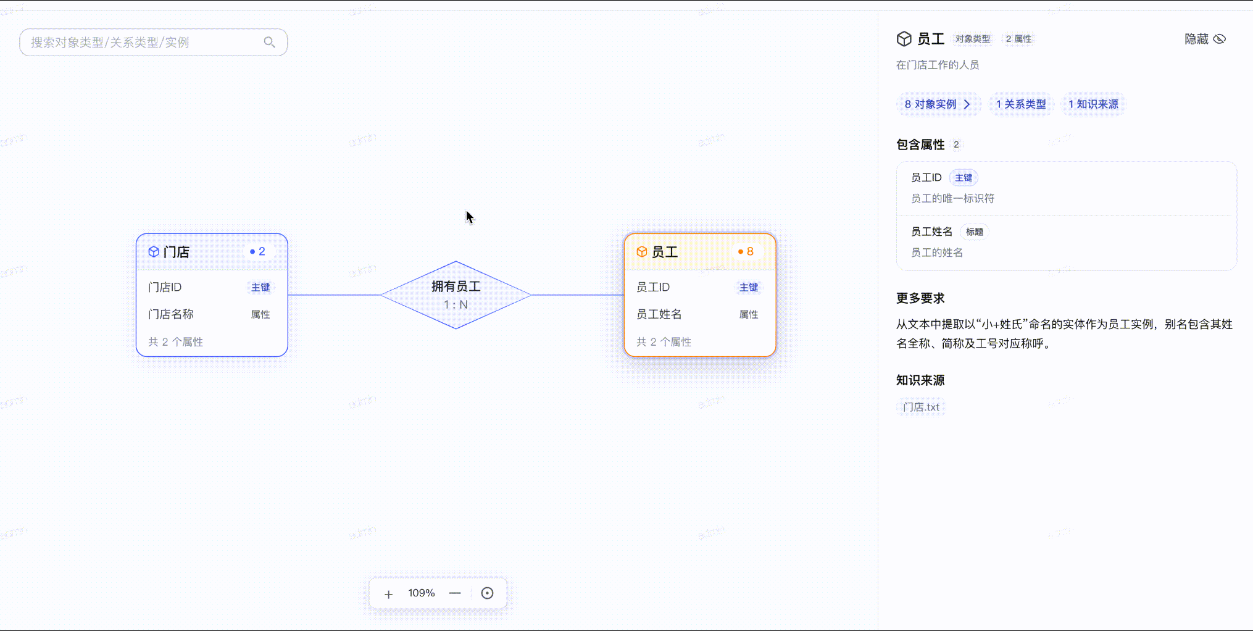This screenshot has width=1253, height=631.
Task: Reset view with the center target icon
Action: [487, 593]
